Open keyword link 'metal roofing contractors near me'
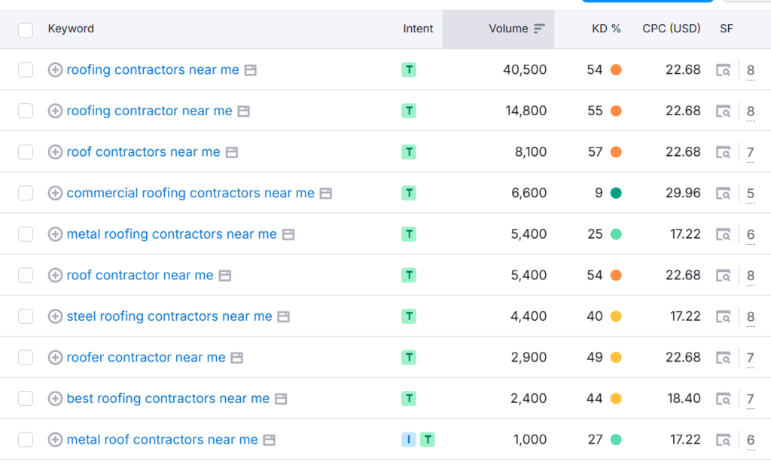This screenshot has width=771, height=467. (172, 234)
